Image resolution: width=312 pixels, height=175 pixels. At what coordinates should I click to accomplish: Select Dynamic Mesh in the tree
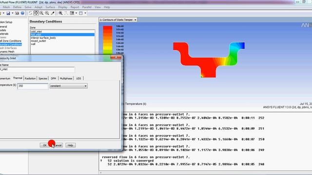tap(7, 52)
